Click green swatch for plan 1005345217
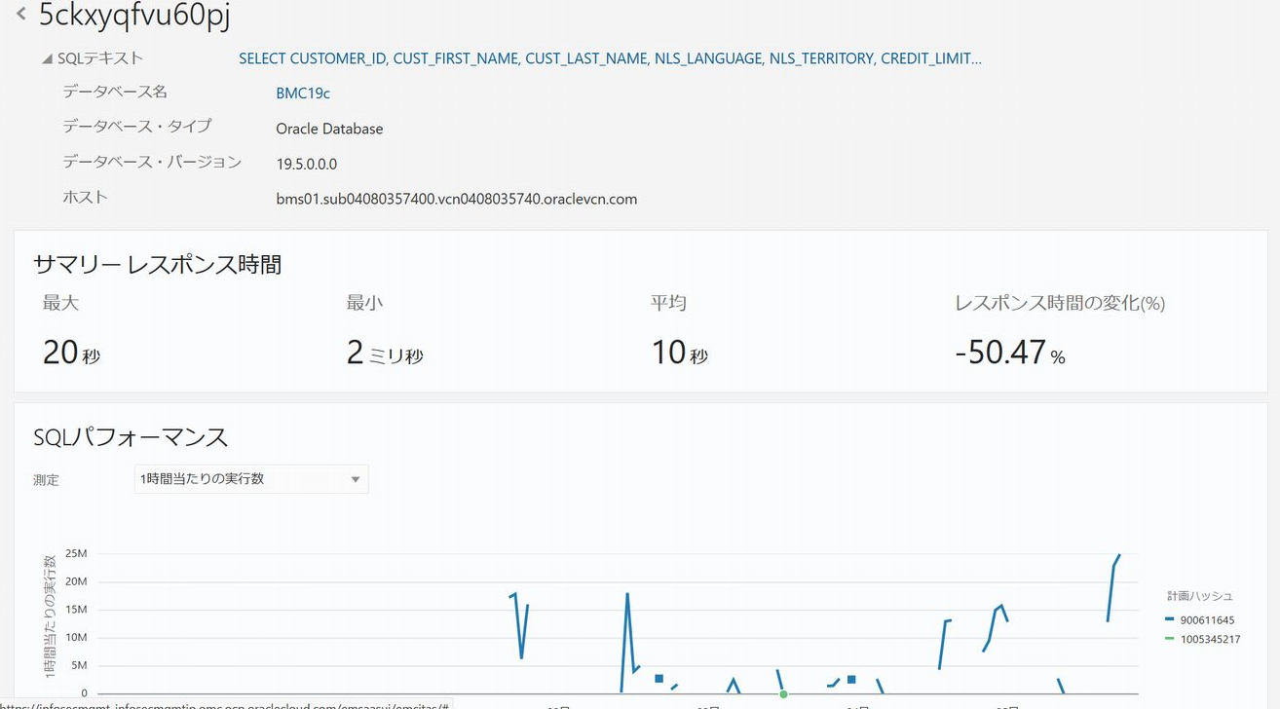The height and width of the screenshot is (709, 1280). pos(1170,639)
